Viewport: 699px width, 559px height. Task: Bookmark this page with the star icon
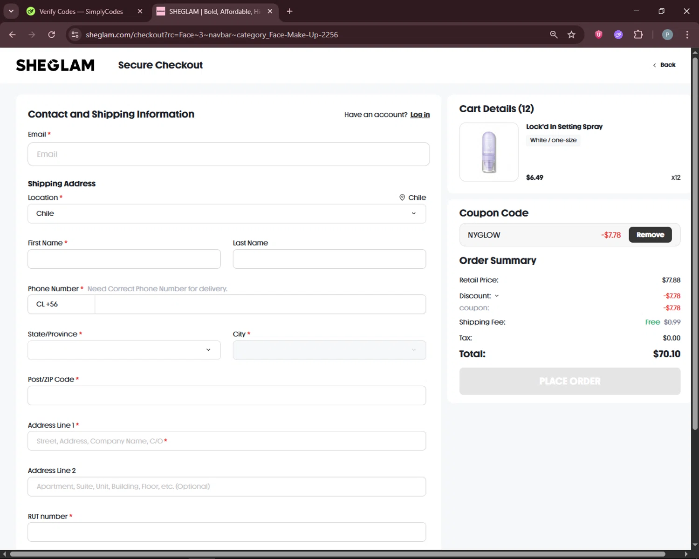571,34
